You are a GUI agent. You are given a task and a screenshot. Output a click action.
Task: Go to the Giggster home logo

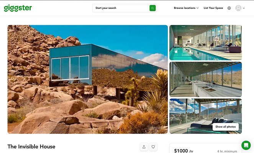[x=18, y=8]
